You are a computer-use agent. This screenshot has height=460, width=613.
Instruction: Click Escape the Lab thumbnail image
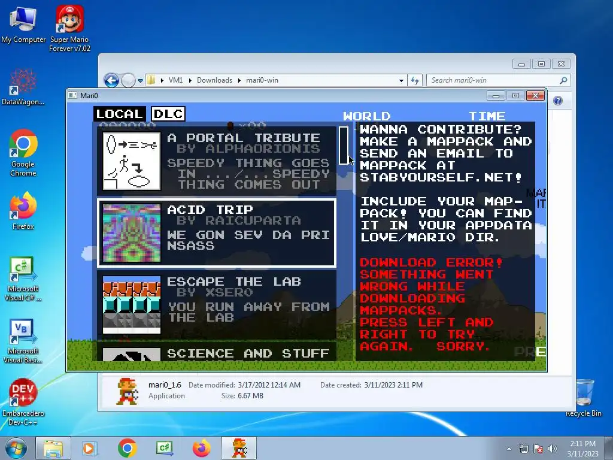[x=132, y=305]
